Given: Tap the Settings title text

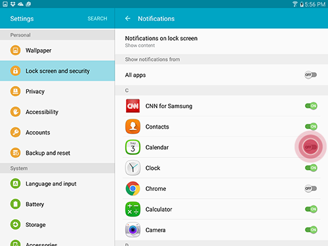Looking at the screenshot, I should pyautogui.click(x=22, y=19).
